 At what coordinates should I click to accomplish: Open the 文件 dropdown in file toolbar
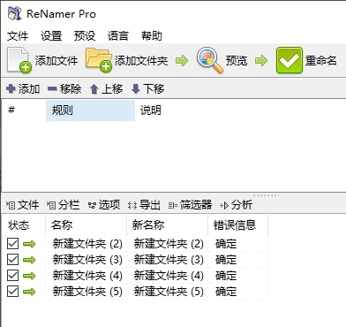pyautogui.click(x=23, y=205)
